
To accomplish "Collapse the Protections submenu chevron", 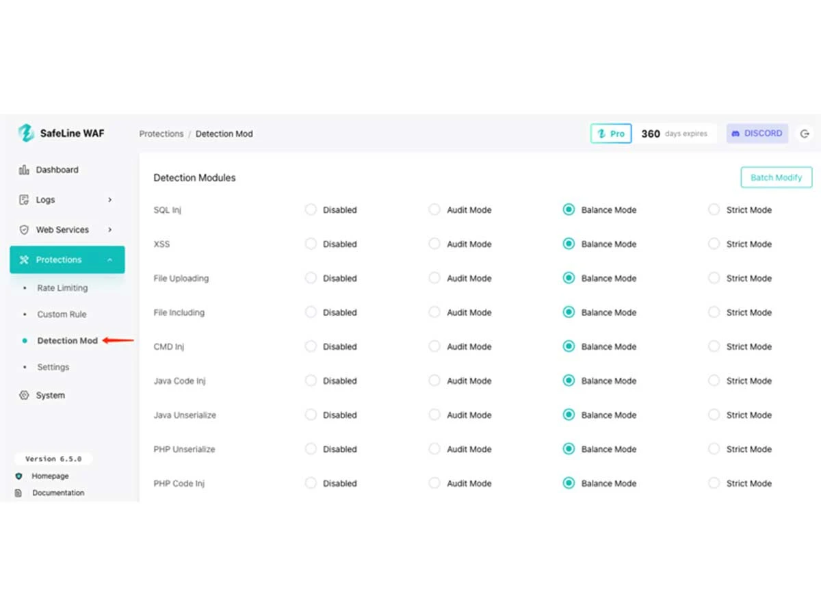I will (110, 260).
